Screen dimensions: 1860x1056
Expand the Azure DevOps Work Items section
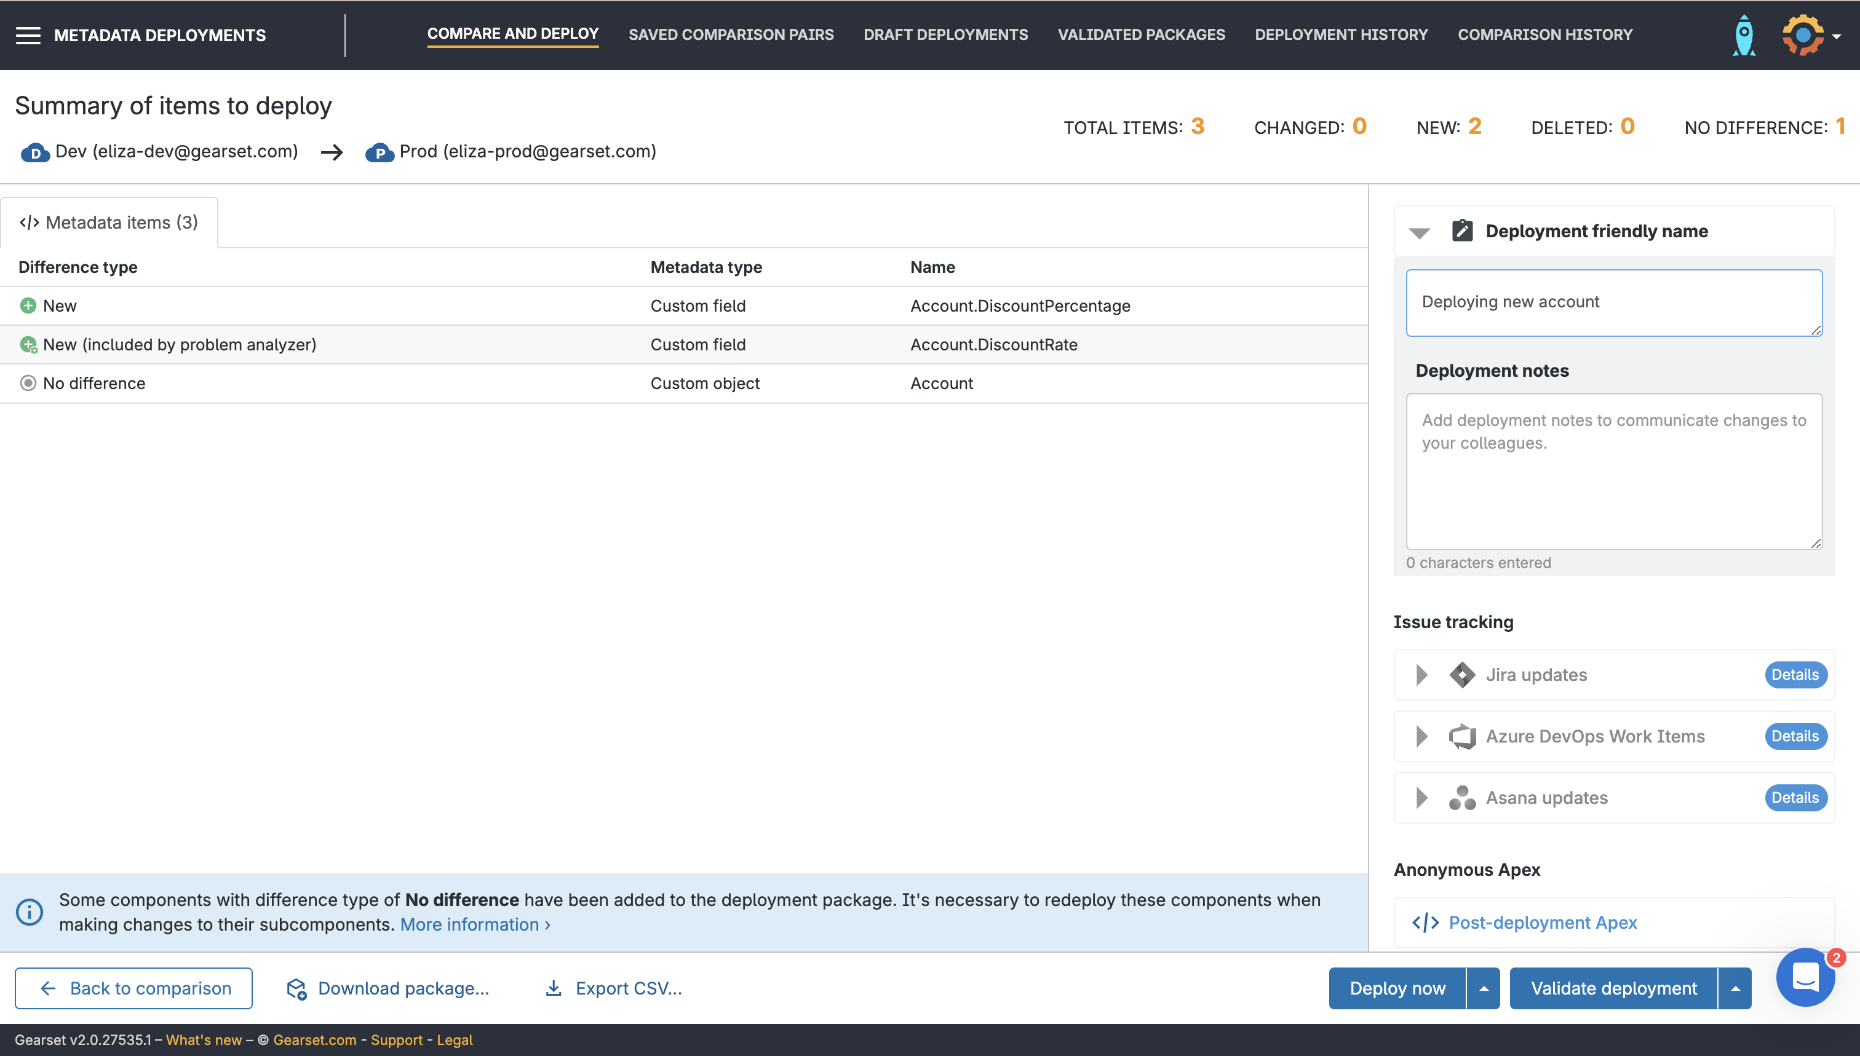[x=1421, y=736]
